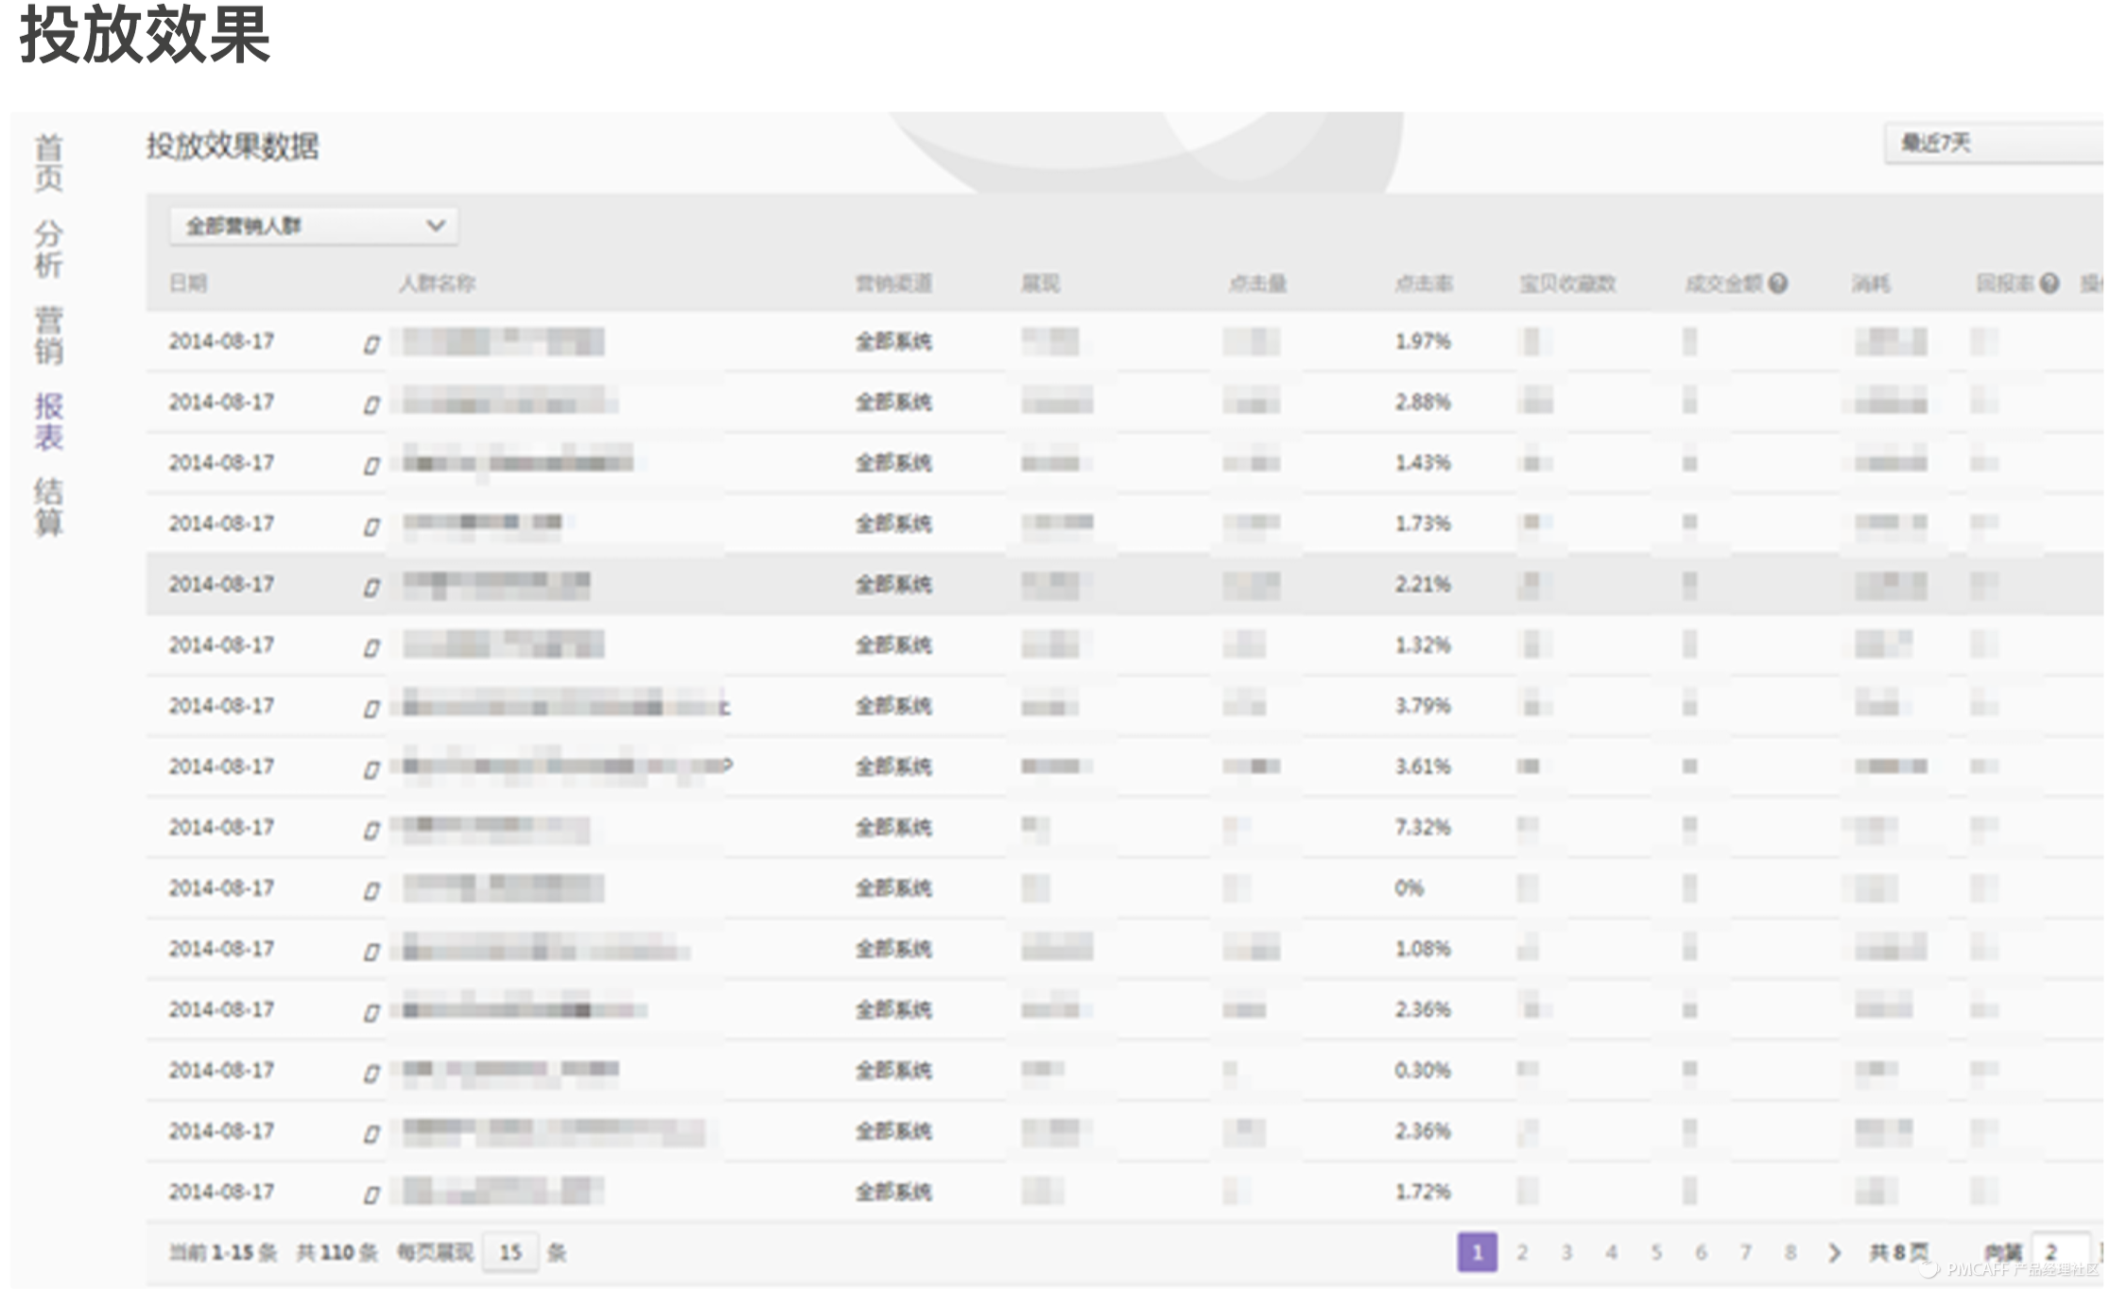Switch to 营销 in the sidebar

point(48,335)
